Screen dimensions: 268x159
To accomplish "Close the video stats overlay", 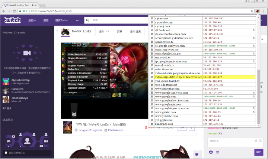I will (x=108, y=50).
